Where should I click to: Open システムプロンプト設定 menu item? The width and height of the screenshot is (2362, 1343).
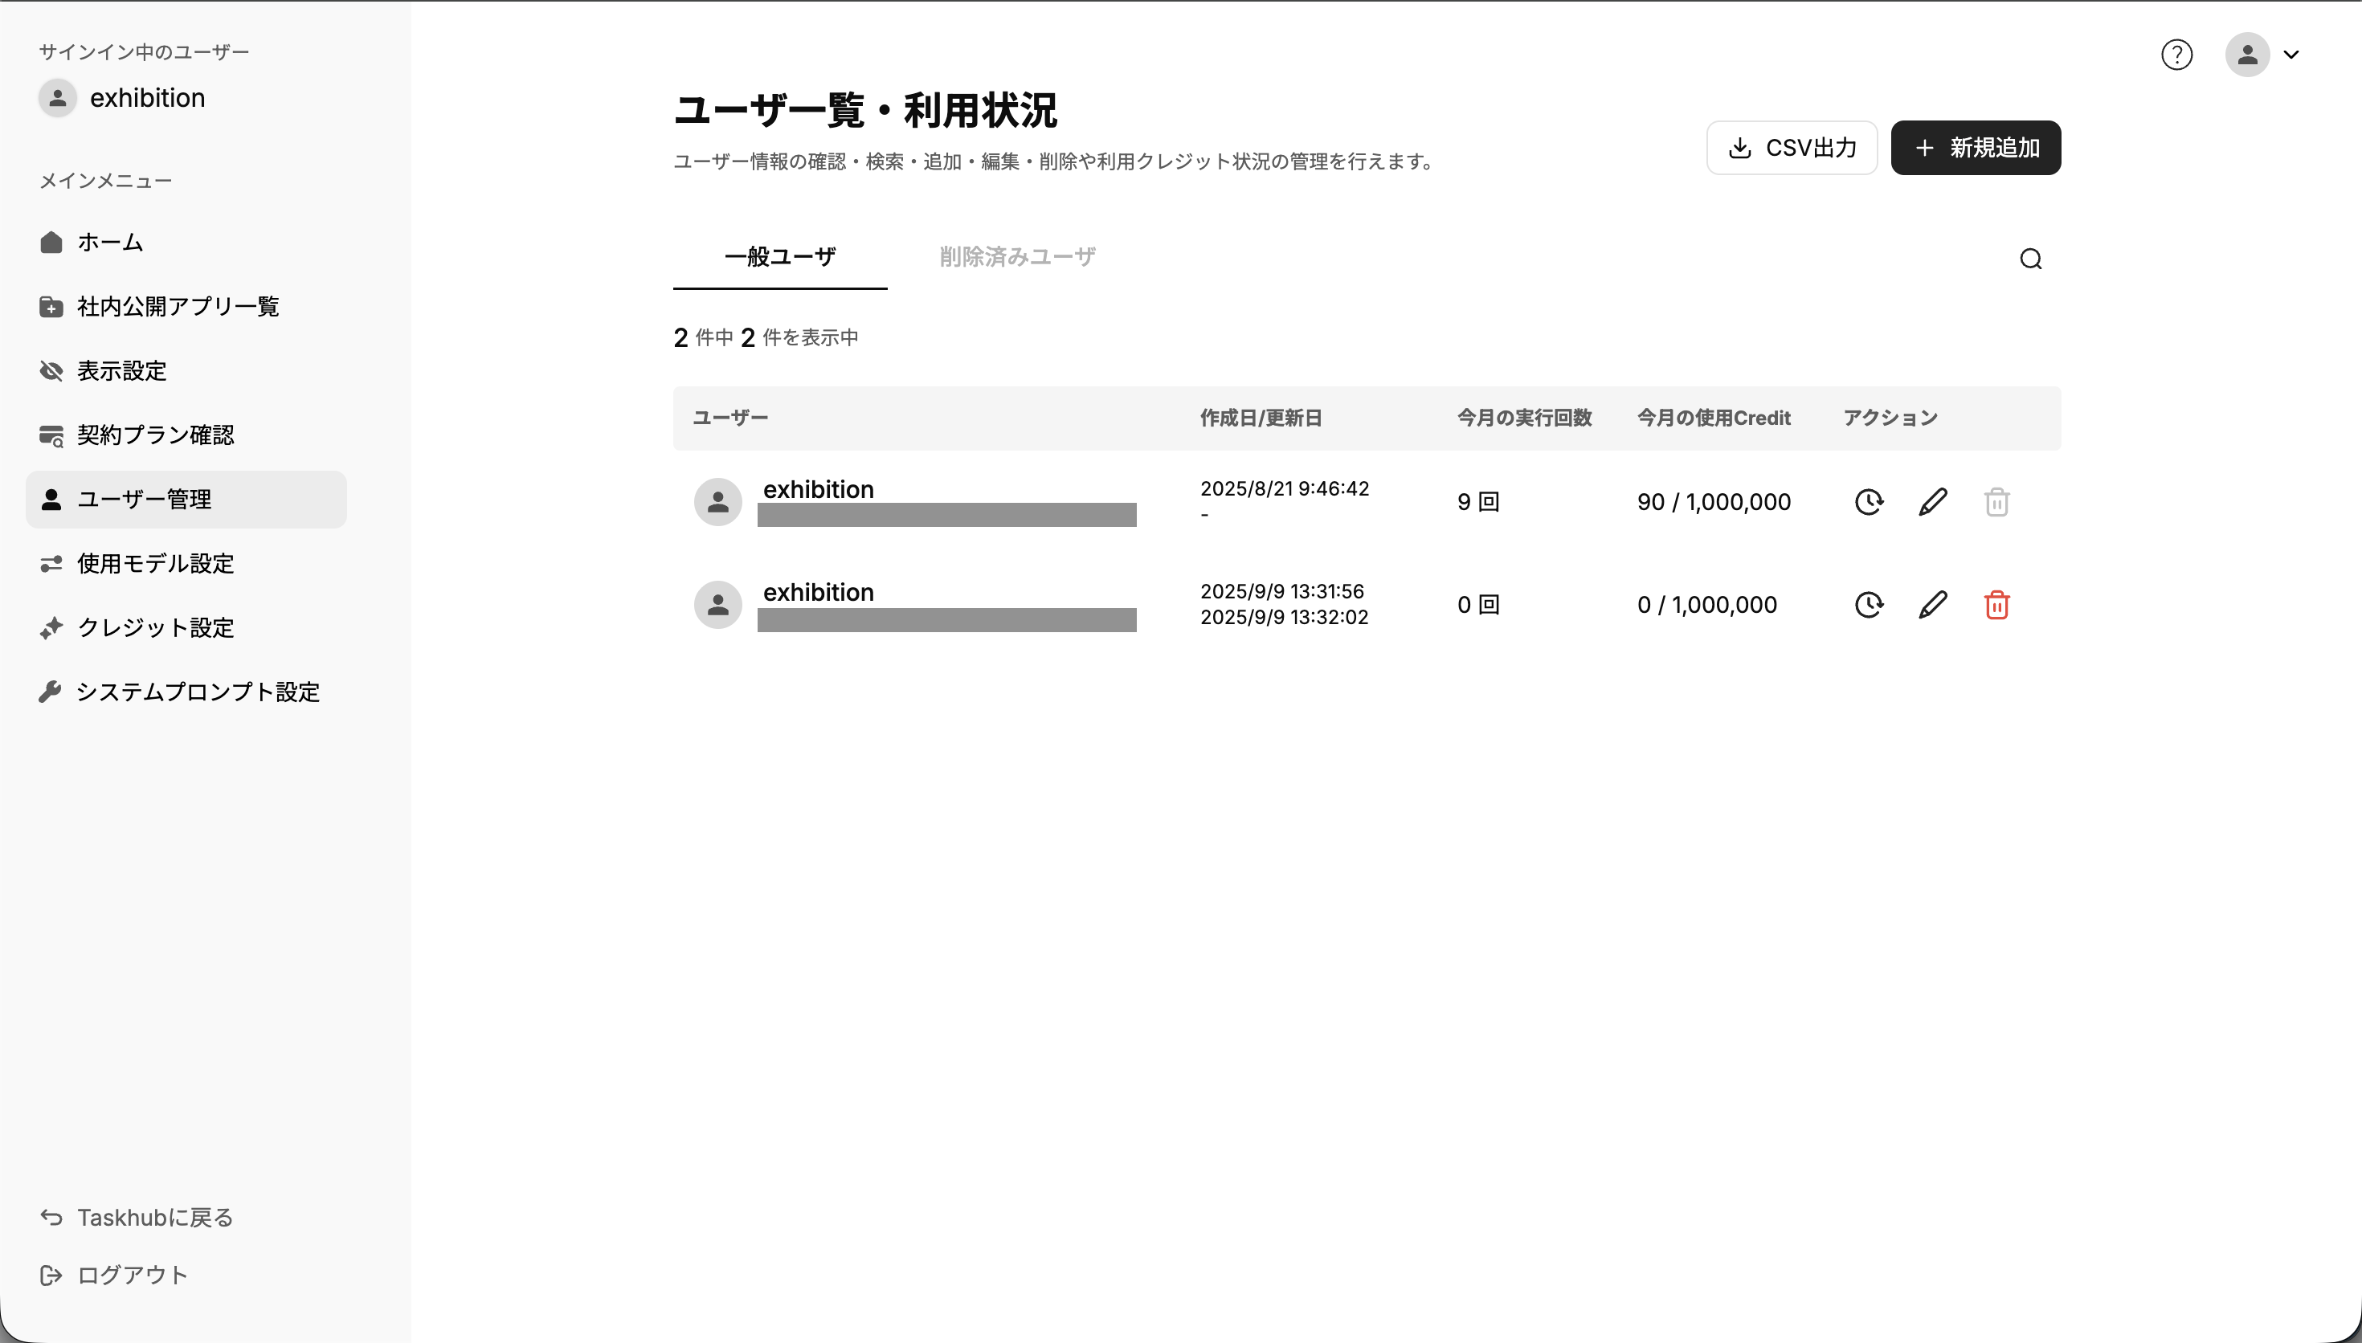coord(198,692)
